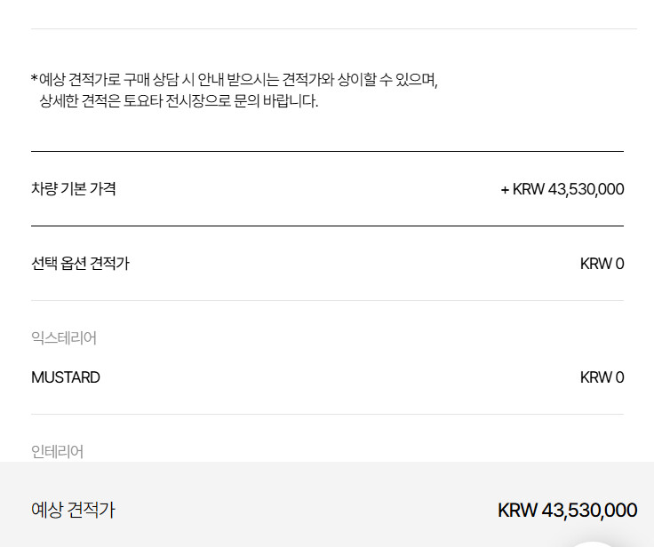Click the divider line below 차량 기본 가격
The width and height of the screenshot is (654, 547).
coord(327,226)
